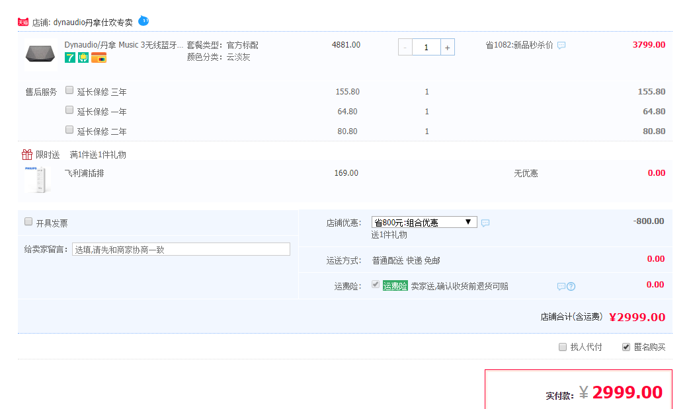Enable the 开具发票 invoice checkbox
The image size is (691, 409).
click(x=28, y=221)
